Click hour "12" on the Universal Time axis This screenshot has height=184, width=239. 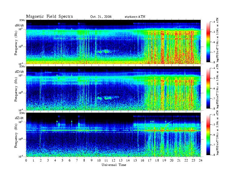click(x=113, y=160)
